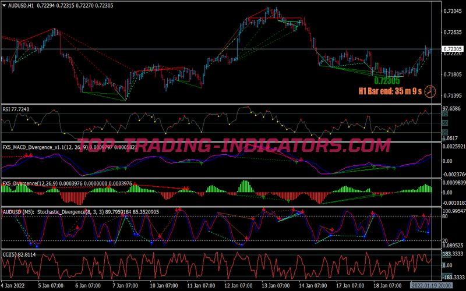Click the 80 level label in stochastic panel
Viewport: 466px width, 291px height.
coord(445,217)
